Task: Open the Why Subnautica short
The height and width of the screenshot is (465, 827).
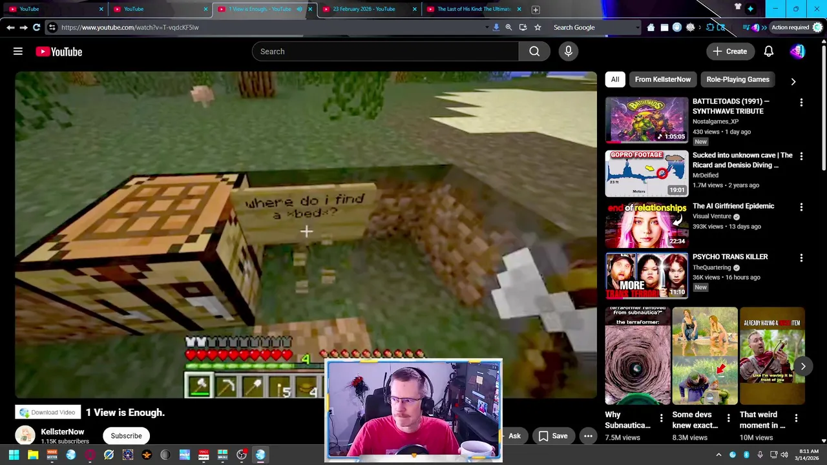Action: tap(638, 356)
